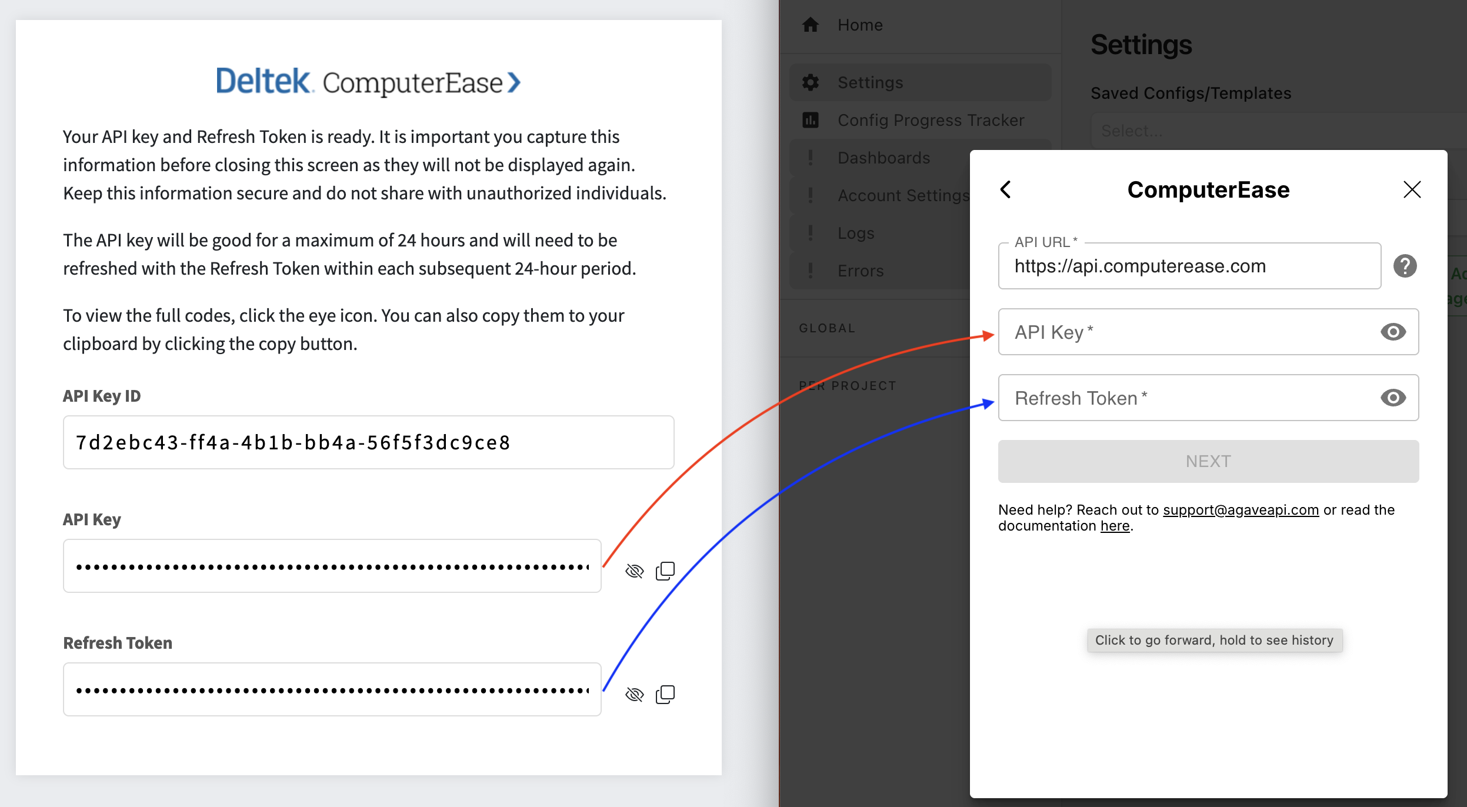Reveal the hidden API Key on Deltek page
The image size is (1467, 807).
[x=635, y=571]
